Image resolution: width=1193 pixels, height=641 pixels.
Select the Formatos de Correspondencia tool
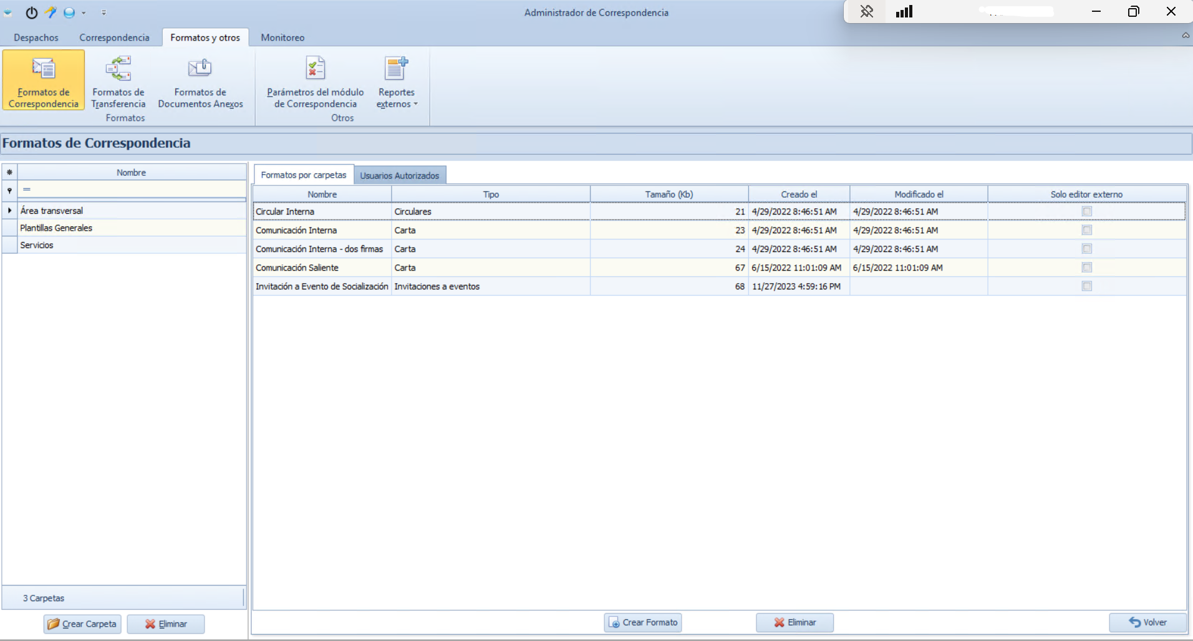coord(42,80)
